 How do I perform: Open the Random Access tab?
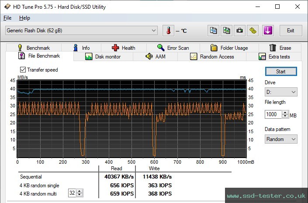click(x=212, y=57)
